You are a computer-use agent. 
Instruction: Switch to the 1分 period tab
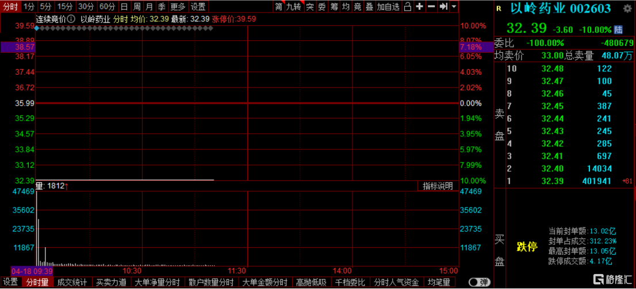click(x=29, y=6)
